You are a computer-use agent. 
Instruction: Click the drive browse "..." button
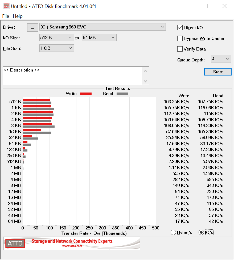pyautogui.click(x=32, y=27)
